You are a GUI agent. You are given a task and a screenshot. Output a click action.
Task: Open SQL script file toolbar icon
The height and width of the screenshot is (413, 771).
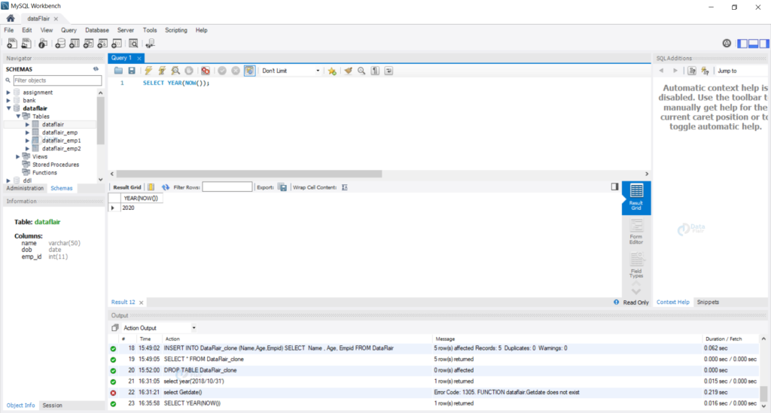pos(26,44)
